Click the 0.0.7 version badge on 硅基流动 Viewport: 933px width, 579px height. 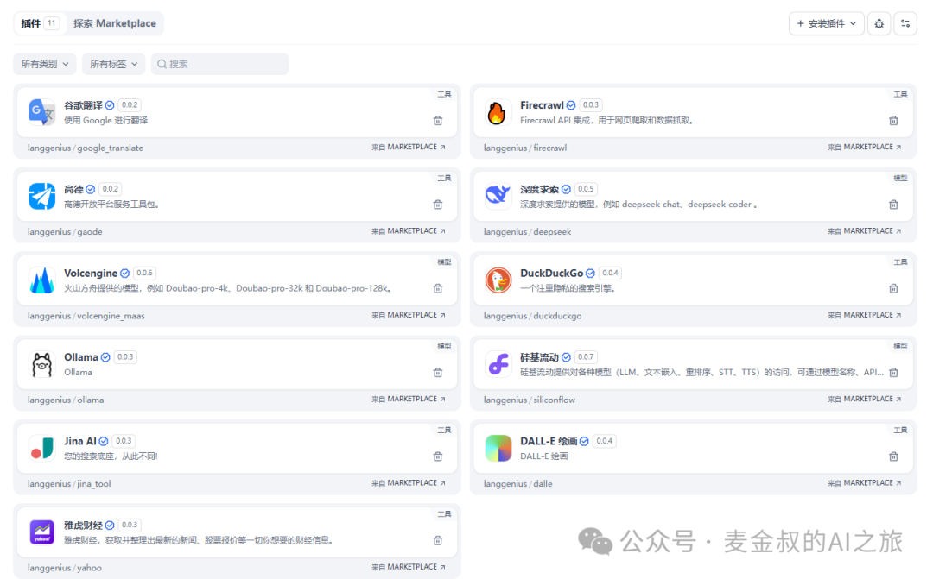coord(586,356)
